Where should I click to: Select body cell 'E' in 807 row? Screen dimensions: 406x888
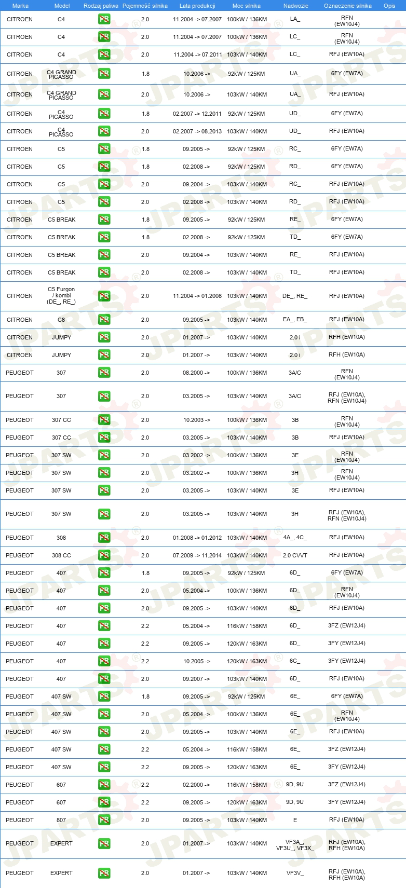pos(295,820)
